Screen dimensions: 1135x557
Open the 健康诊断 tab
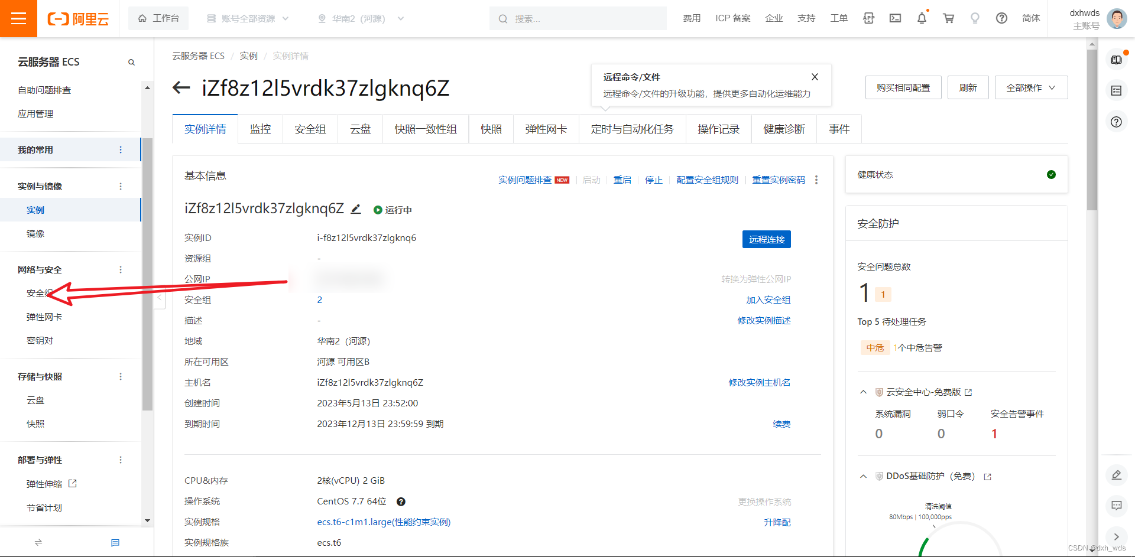(x=784, y=129)
